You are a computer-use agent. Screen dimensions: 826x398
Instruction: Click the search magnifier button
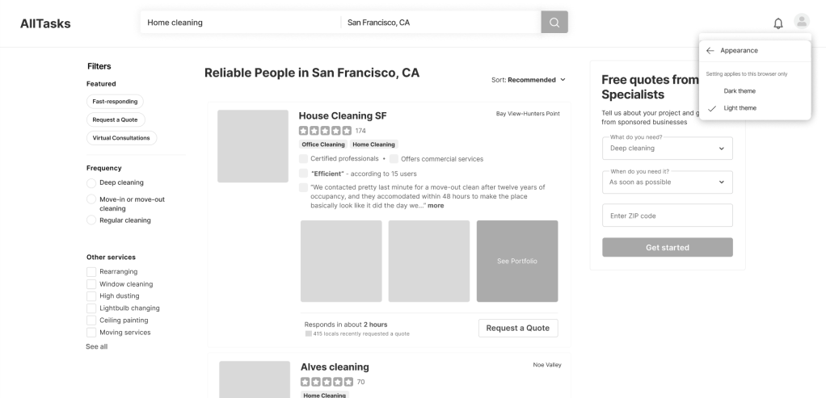(554, 23)
